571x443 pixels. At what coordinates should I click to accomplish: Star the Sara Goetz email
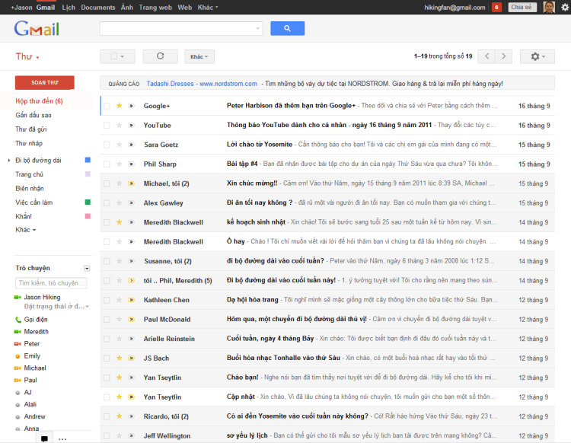[119, 145]
